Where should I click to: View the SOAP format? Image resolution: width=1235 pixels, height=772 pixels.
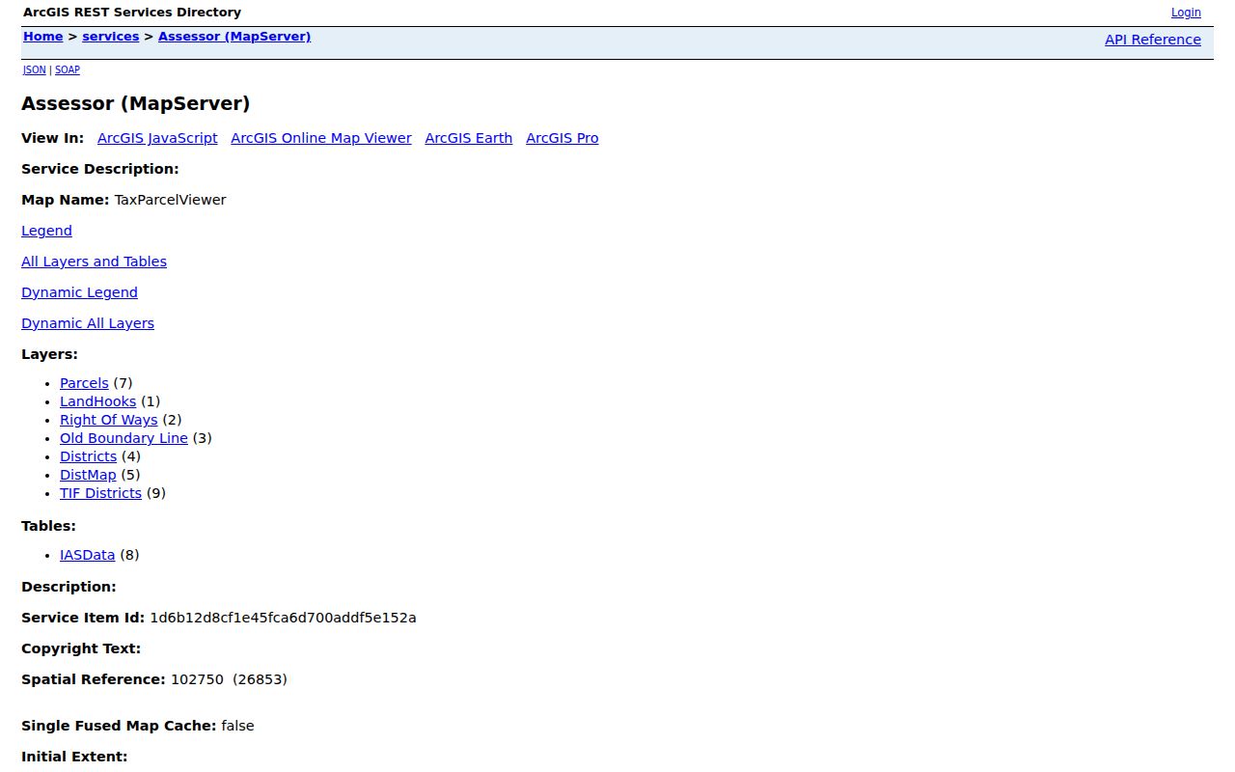(68, 69)
